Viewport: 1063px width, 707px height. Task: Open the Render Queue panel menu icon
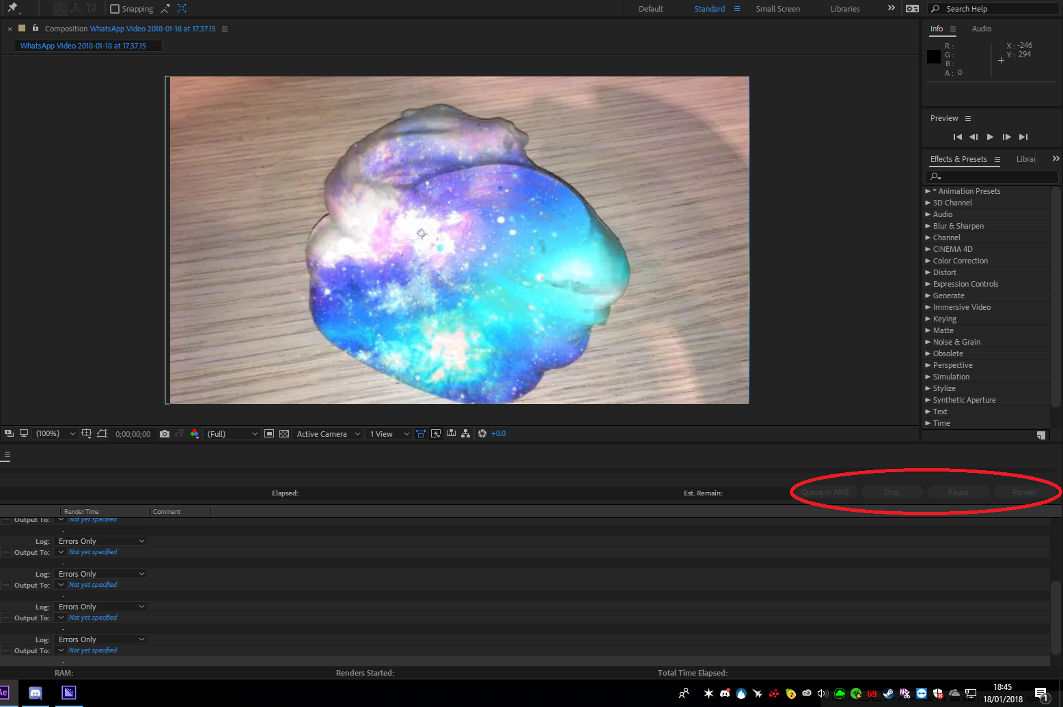click(x=7, y=454)
